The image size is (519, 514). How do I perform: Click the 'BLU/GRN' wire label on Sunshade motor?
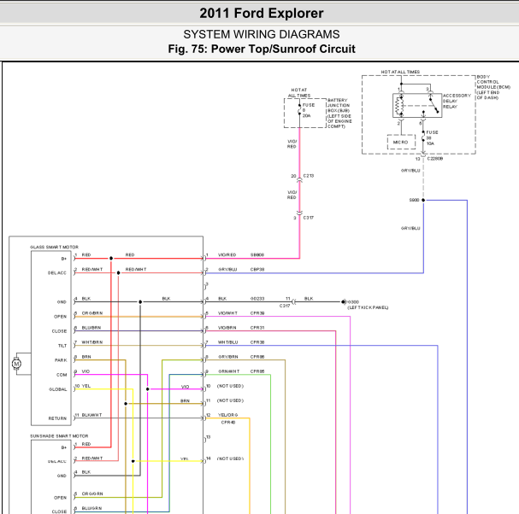coord(91,508)
